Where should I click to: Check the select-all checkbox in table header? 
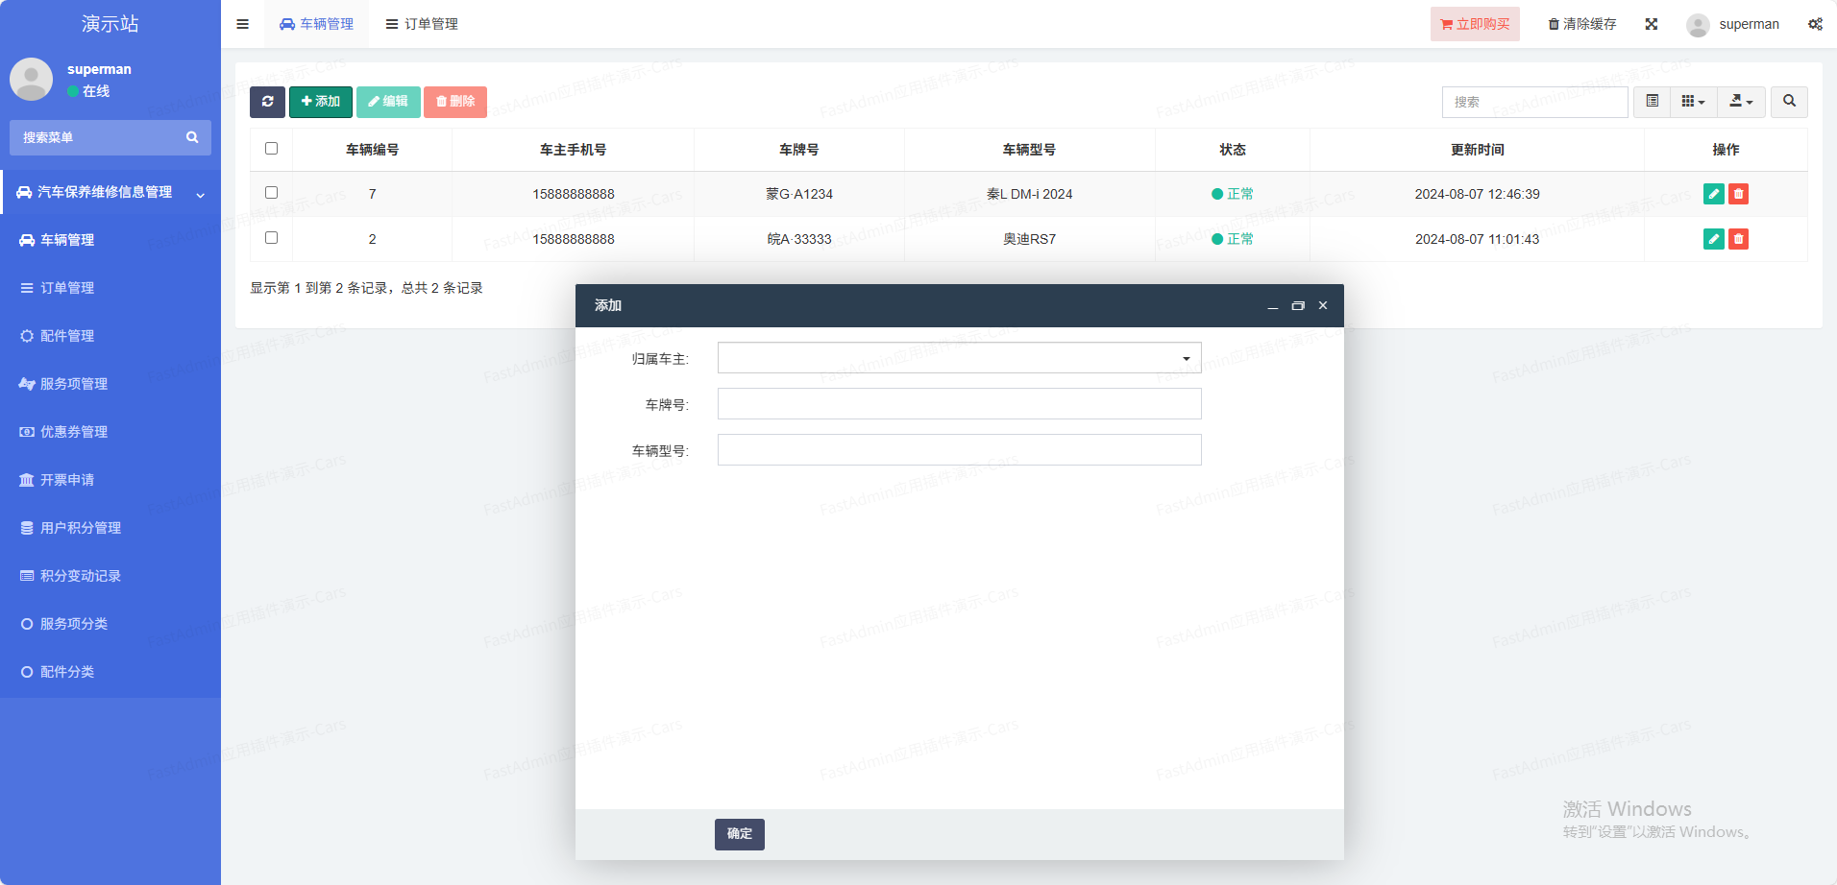pyautogui.click(x=271, y=149)
